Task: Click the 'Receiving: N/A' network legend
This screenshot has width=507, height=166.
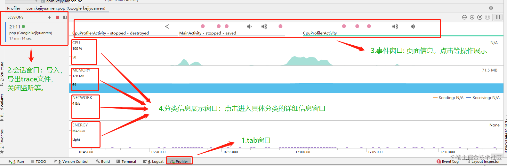Action: (x=483, y=98)
